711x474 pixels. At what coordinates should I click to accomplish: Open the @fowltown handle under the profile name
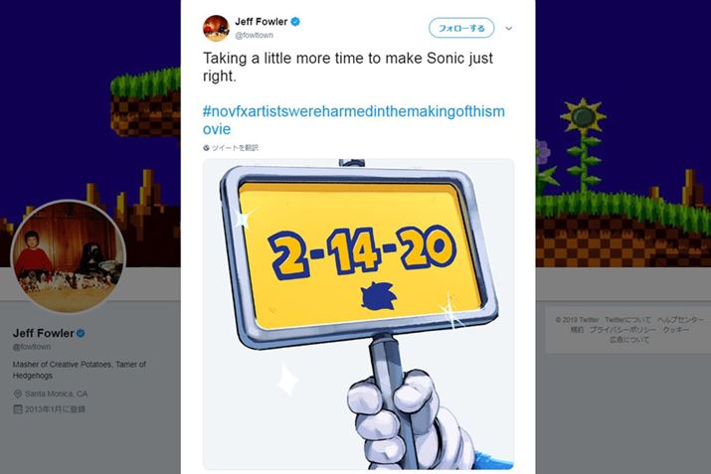32,347
